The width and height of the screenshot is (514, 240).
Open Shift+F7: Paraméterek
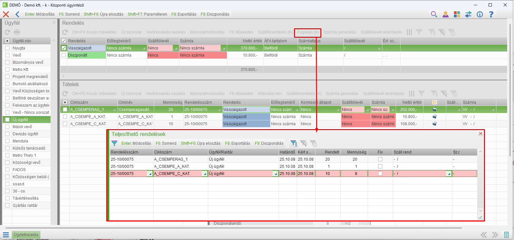coord(148,14)
